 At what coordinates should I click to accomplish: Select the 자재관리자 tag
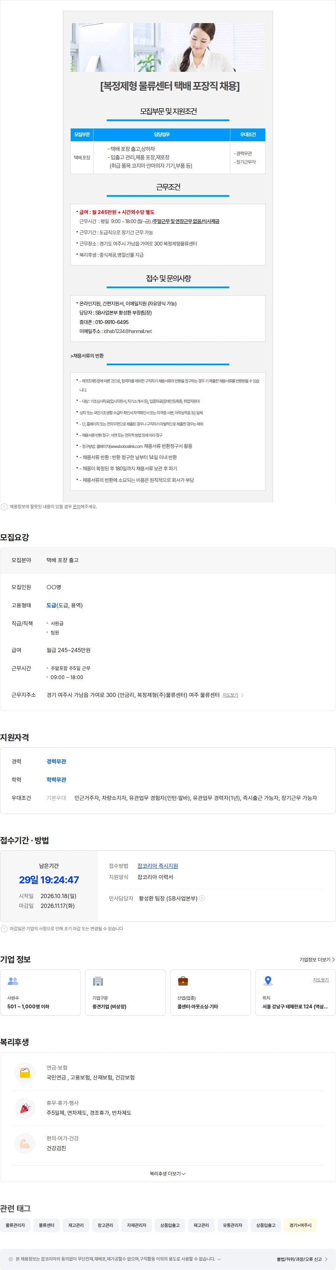click(136, 1225)
